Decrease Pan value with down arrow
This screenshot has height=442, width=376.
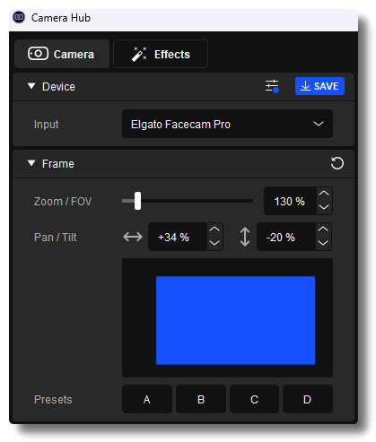point(214,243)
